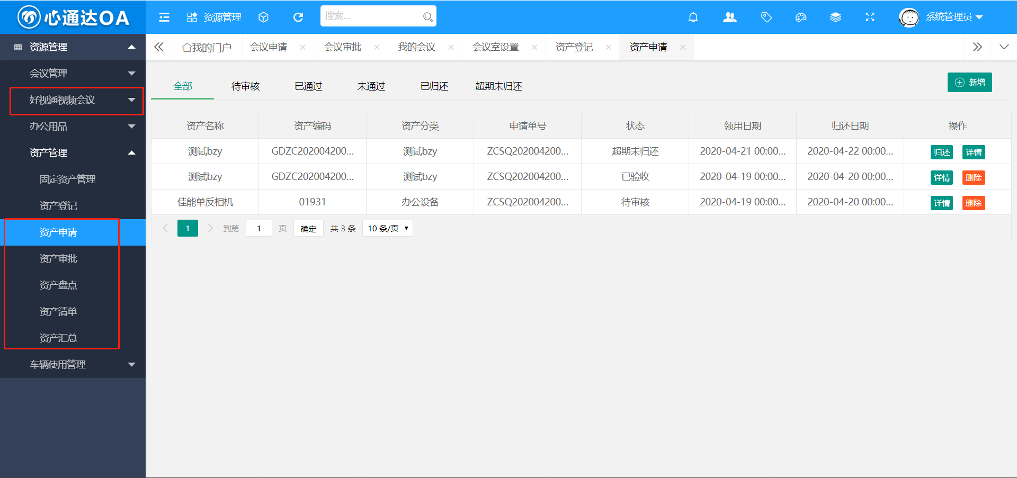
Task: Open 详情 for the 已验收 row
Action: point(942,178)
